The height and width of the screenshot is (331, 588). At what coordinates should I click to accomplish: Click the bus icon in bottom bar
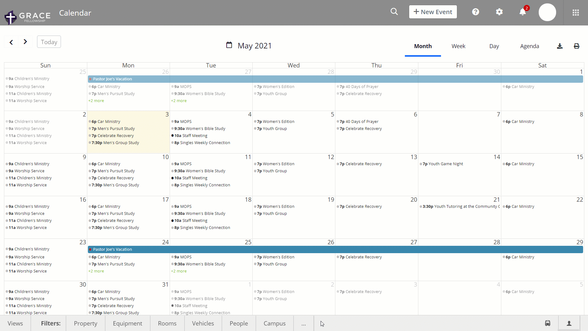click(548, 323)
